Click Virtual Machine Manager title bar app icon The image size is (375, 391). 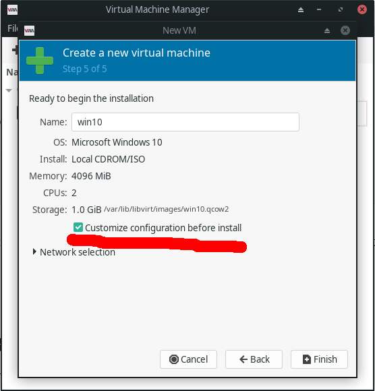click(12, 9)
